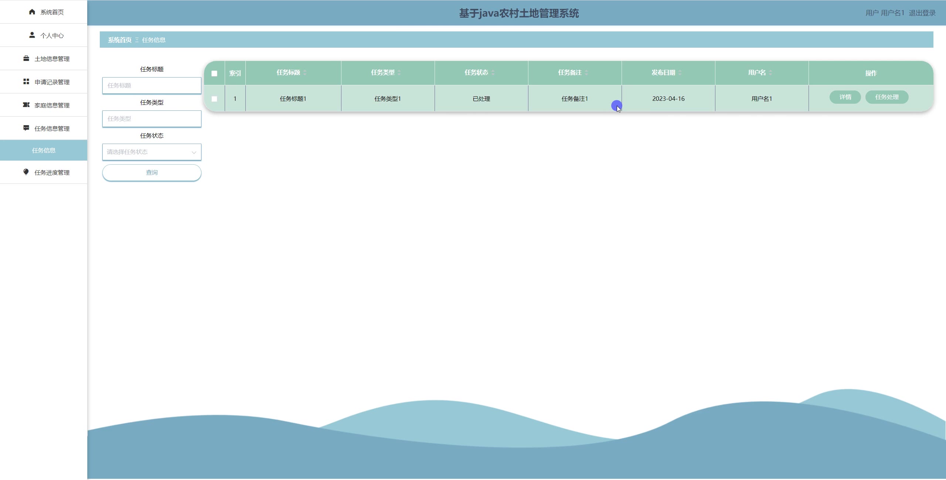Click the 详情 button in row 1
Image resolution: width=946 pixels, height=480 pixels.
point(845,97)
